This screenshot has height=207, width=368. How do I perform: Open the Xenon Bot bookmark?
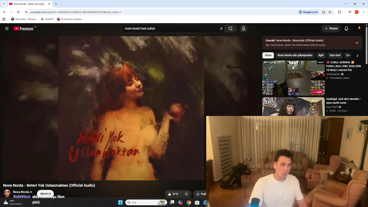pos(24,19)
